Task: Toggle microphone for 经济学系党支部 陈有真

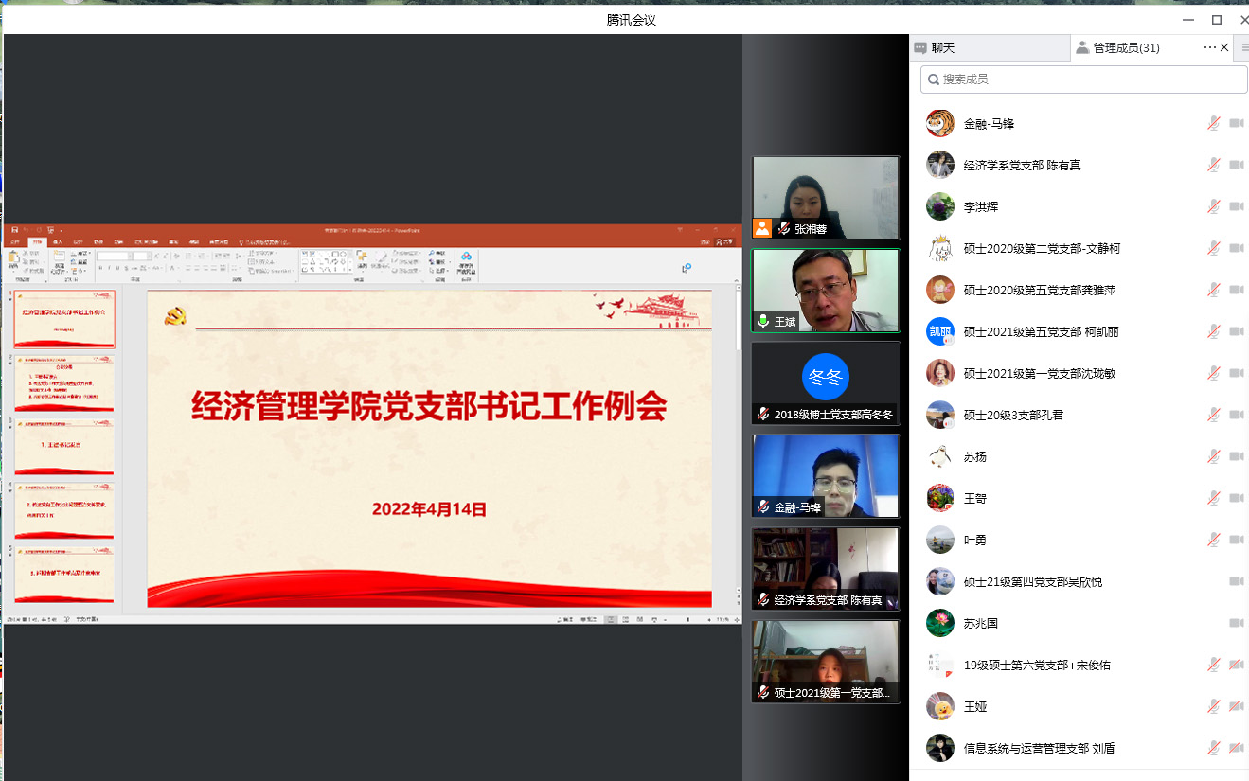Action: click(x=1213, y=165)
